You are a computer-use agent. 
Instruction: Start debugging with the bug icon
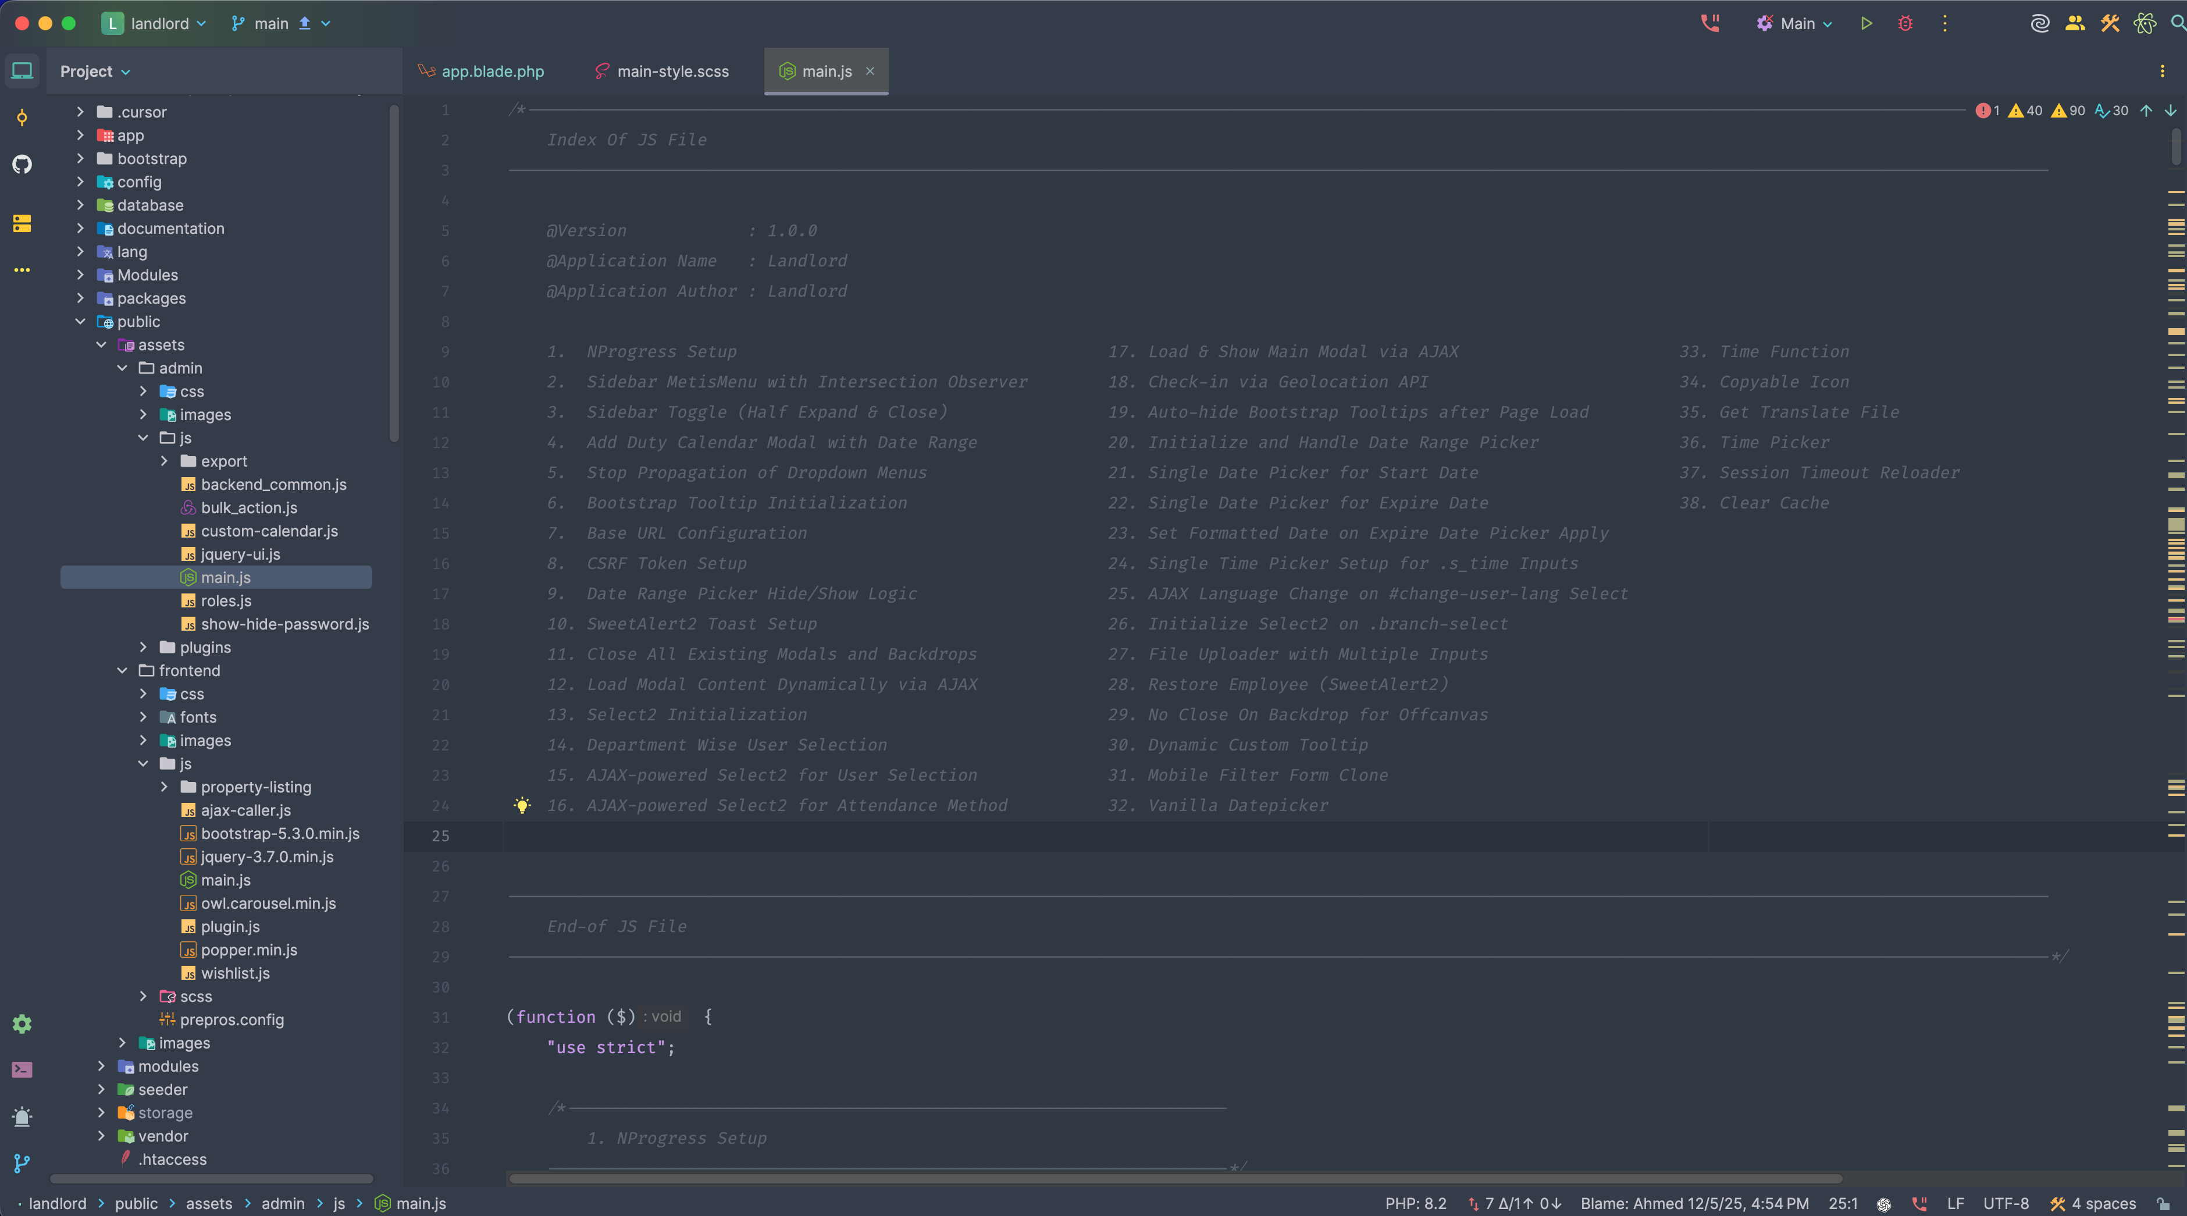click(x=1904, y=24)
